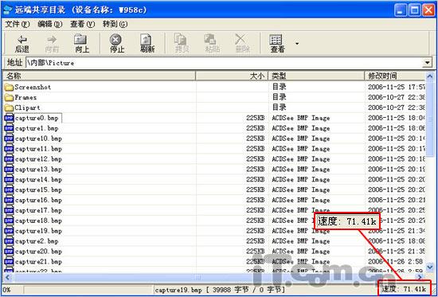
Task: Select the Screenshot folder icon
Action: [x=10, y=87]
